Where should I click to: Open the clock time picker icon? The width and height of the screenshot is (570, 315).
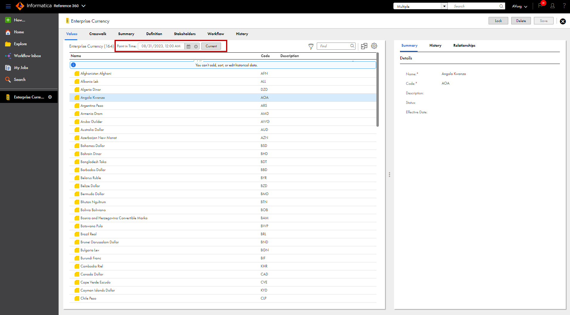(196, 46)
